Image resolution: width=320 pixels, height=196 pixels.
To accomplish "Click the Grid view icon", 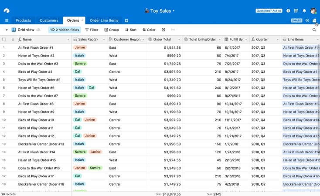I will (14, 30).
